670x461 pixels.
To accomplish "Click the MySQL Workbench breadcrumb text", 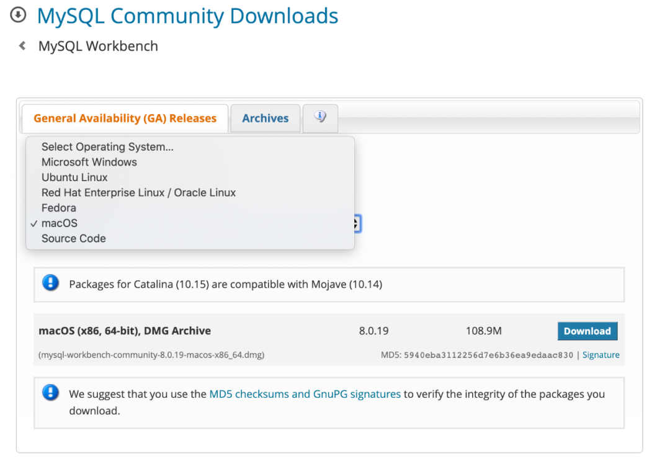I will [x=98, y=46].
